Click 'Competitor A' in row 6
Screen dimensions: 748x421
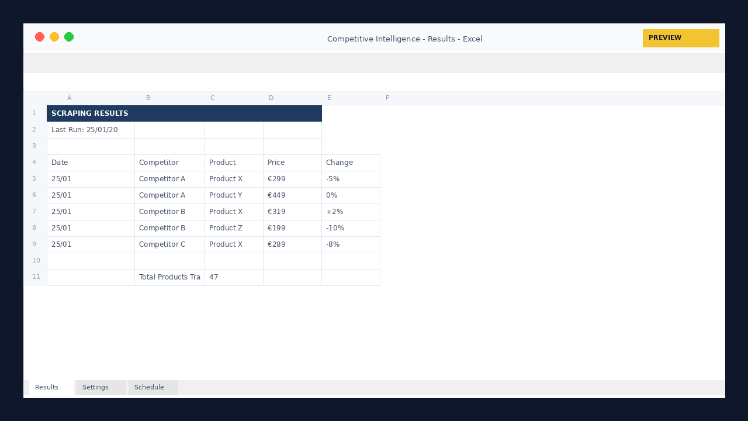[x=169, y=195]
